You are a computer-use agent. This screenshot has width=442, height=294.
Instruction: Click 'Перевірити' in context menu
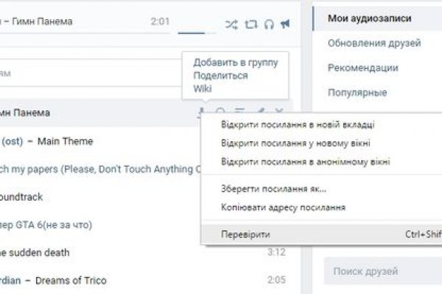click(x=245, y=234)
